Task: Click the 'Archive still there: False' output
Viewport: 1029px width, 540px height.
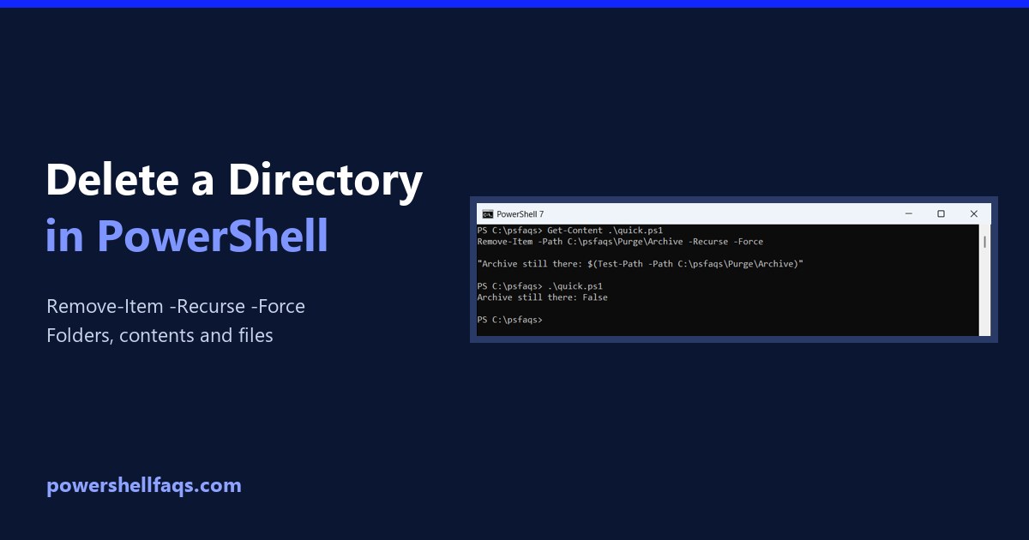Action: [x=542, y=297]
